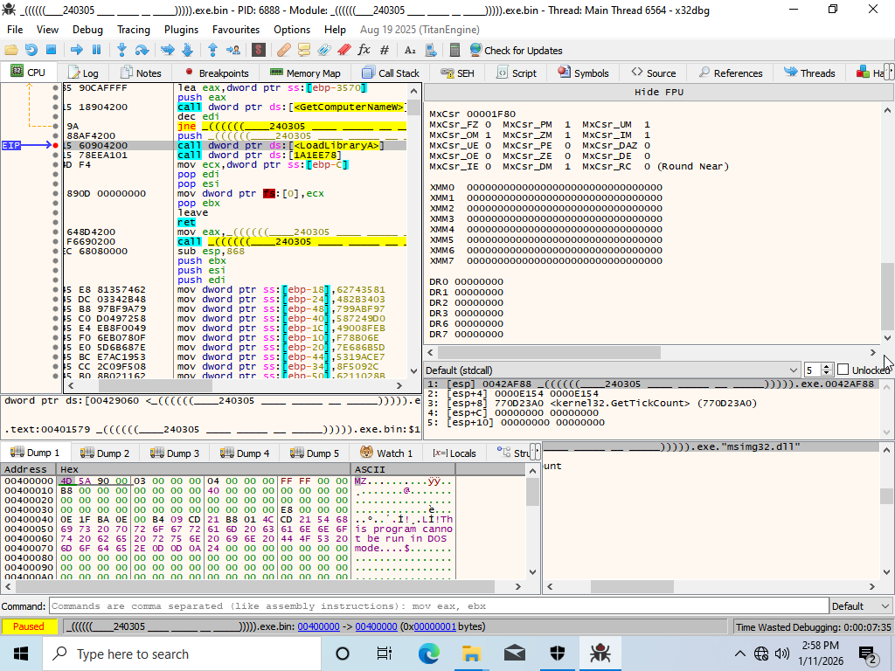This screenshot has width=895, height=671.
Task: Switch to the Dump 2 tab
Action: pos(105,453)
